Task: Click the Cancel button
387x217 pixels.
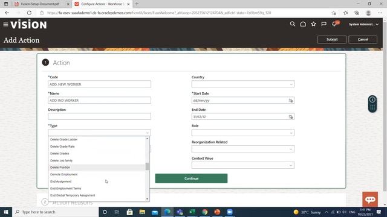Action: click(363, 39)
